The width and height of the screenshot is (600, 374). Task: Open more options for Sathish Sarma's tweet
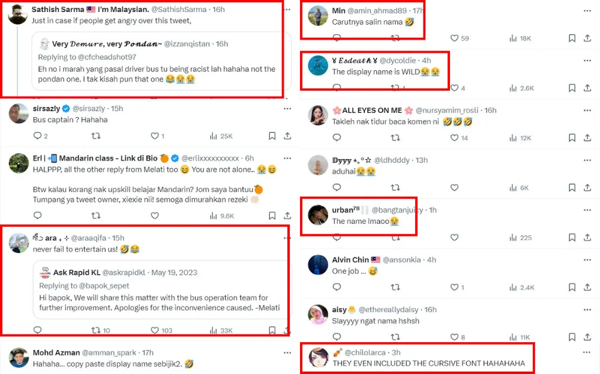tap(287, 10)
